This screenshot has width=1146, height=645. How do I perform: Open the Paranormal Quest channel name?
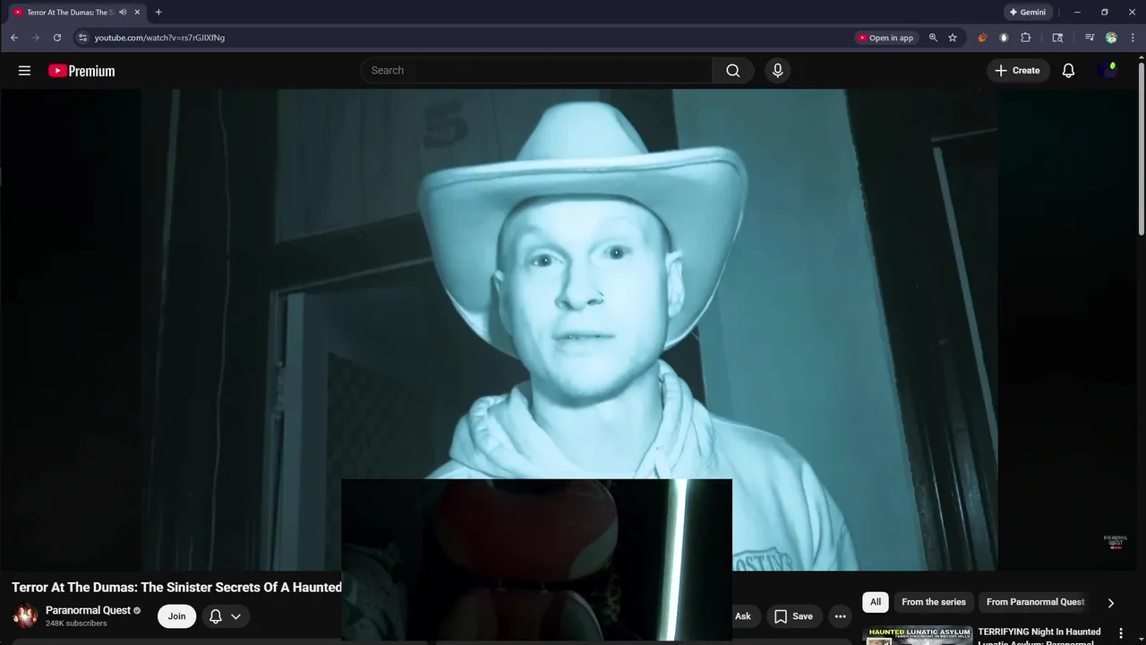tap(88, 610)
